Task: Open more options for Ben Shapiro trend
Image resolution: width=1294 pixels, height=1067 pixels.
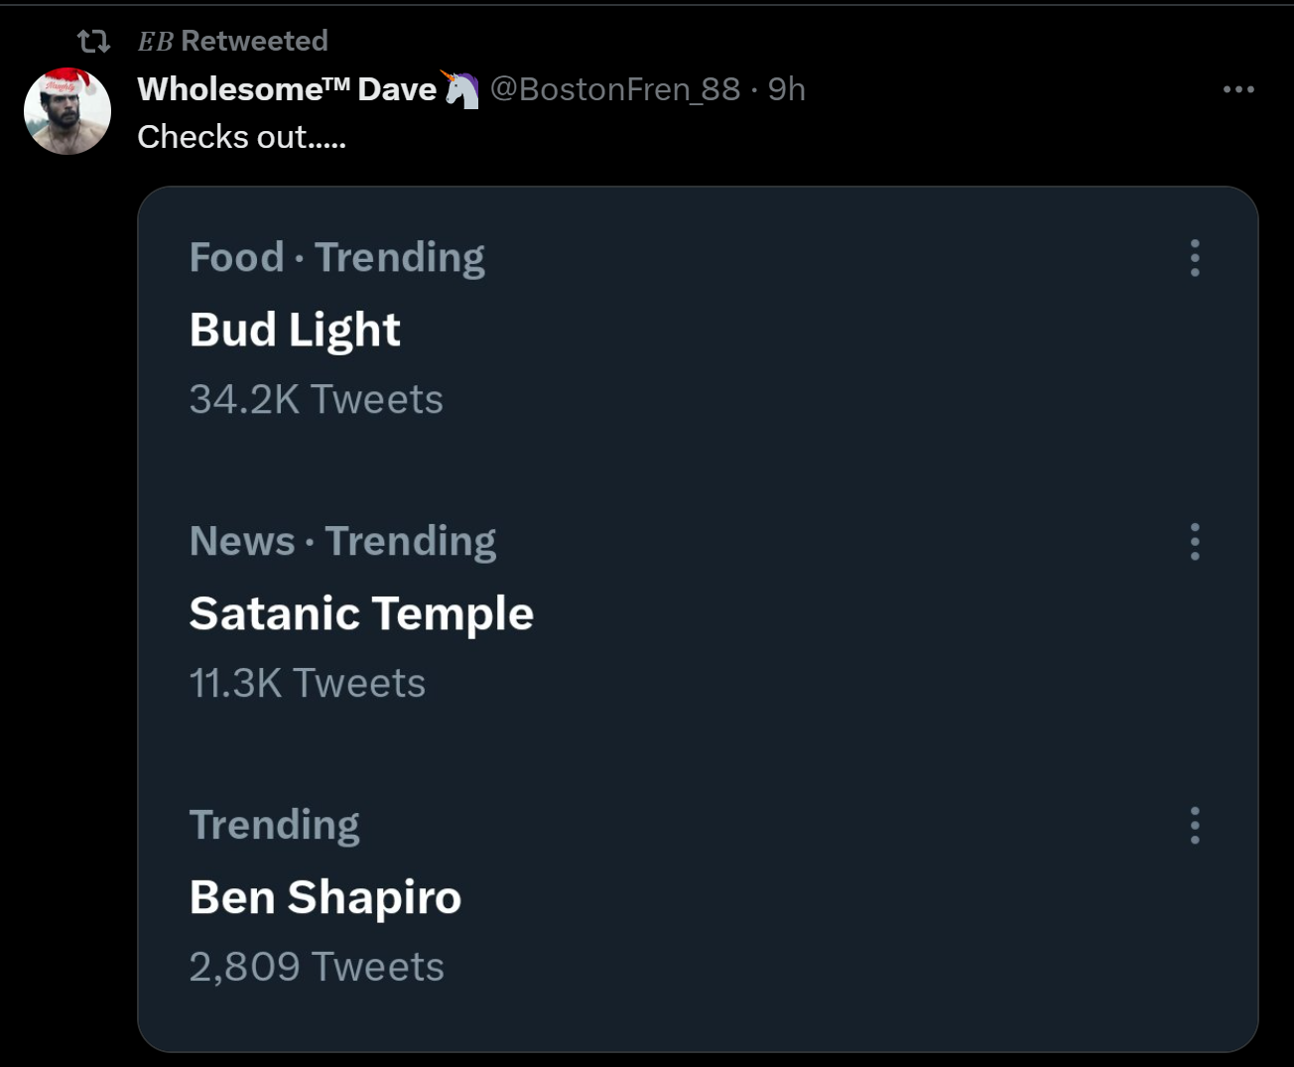Action: point(1195,826)
